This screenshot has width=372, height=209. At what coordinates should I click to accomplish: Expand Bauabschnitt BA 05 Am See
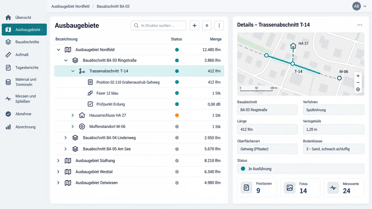(x=66, y=149)
